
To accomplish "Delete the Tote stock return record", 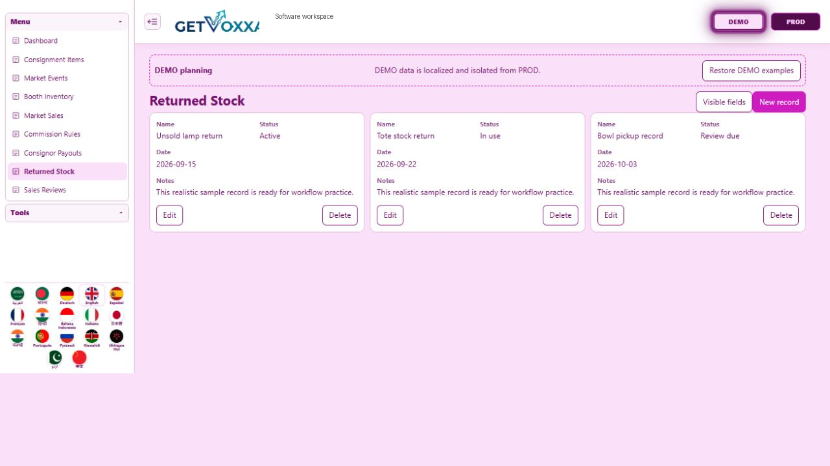I will (x=560, y=215).
